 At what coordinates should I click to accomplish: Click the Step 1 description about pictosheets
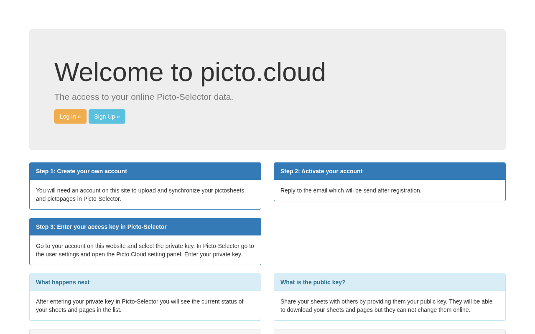point(140,195)
